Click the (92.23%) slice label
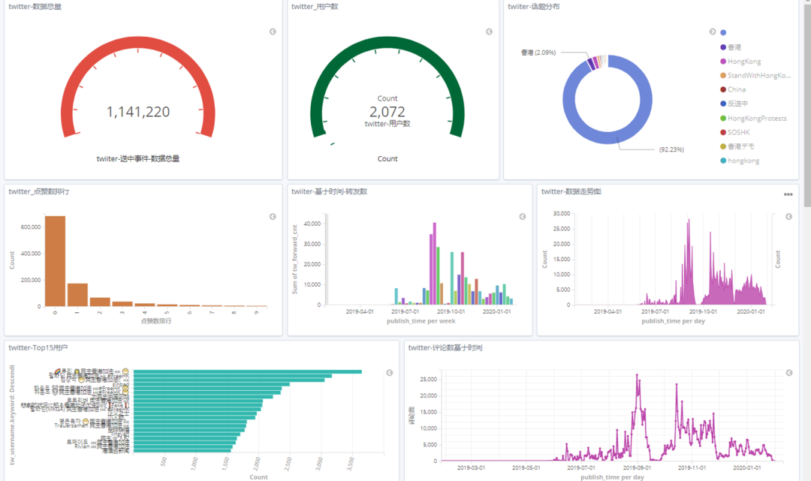 click(x=671, y=149)
